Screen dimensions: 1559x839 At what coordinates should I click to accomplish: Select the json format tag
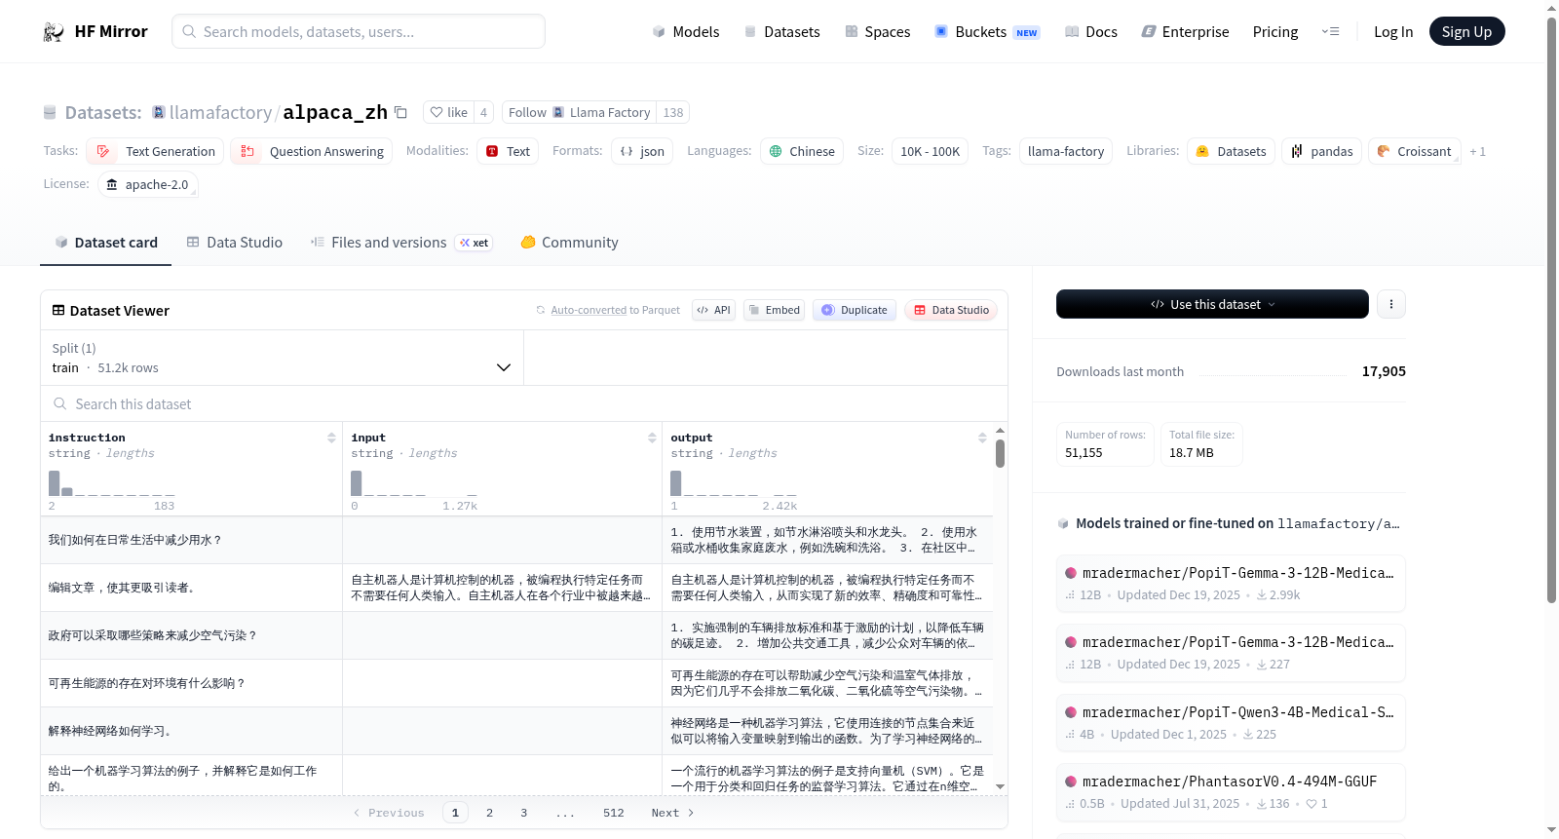coord(642,151)
